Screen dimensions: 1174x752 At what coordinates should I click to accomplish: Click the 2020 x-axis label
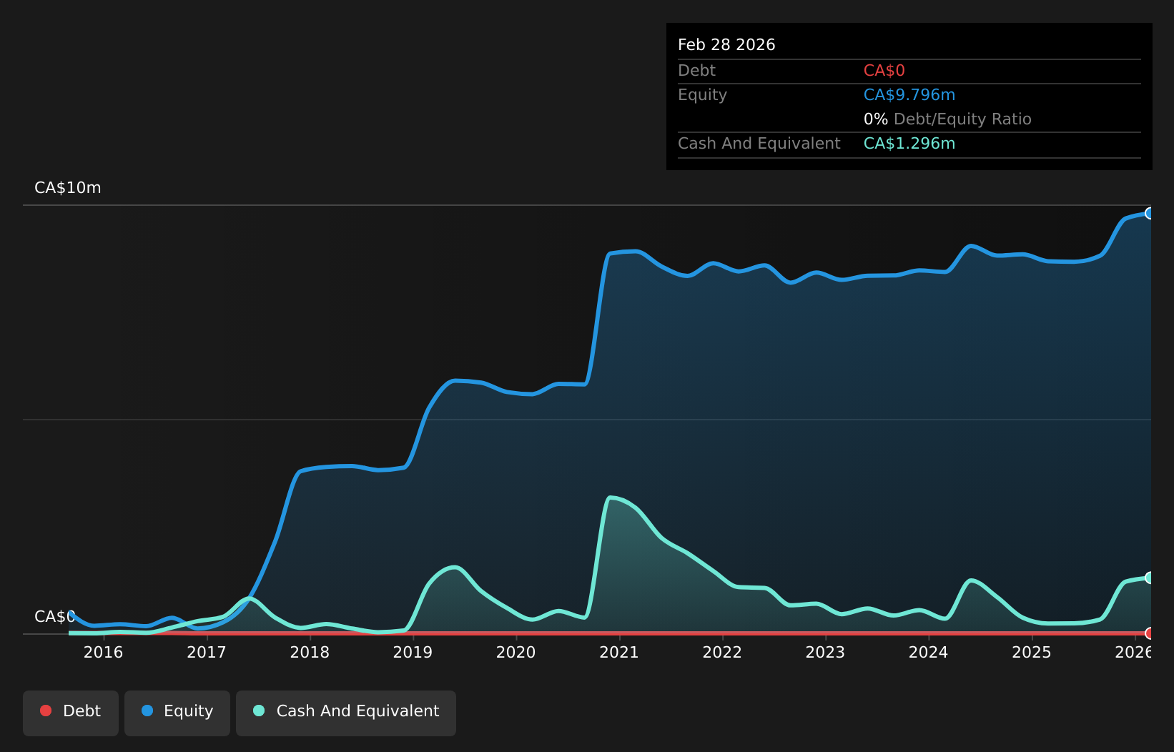(516, 653)
